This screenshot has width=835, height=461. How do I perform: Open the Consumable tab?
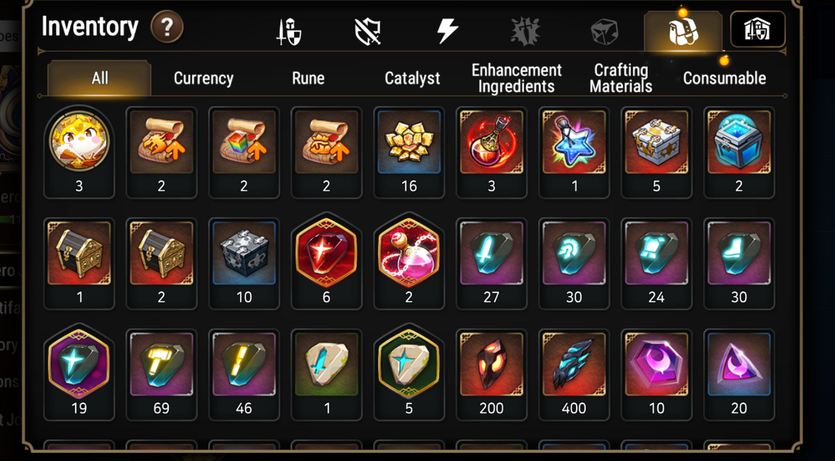(725, 78)
